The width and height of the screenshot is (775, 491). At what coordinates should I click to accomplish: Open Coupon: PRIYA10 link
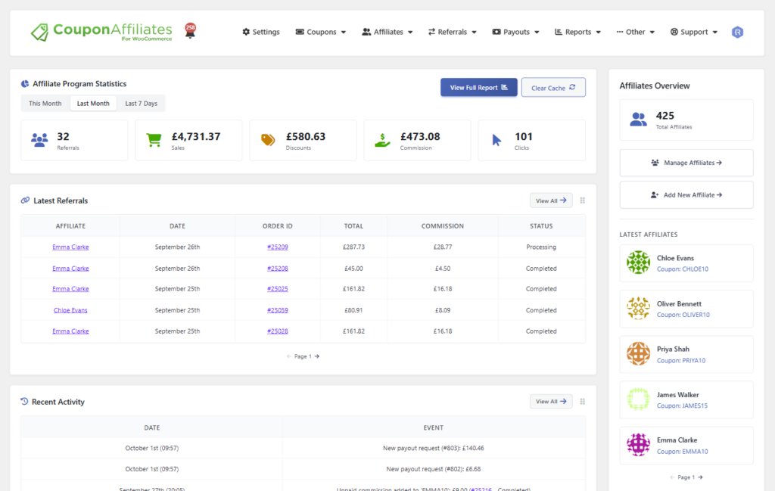click(681, 361)
